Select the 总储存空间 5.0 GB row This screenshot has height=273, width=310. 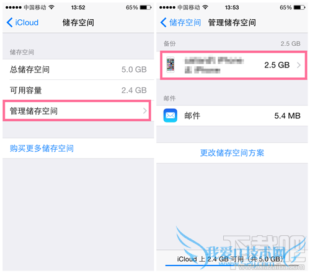(x=78, y=69)
